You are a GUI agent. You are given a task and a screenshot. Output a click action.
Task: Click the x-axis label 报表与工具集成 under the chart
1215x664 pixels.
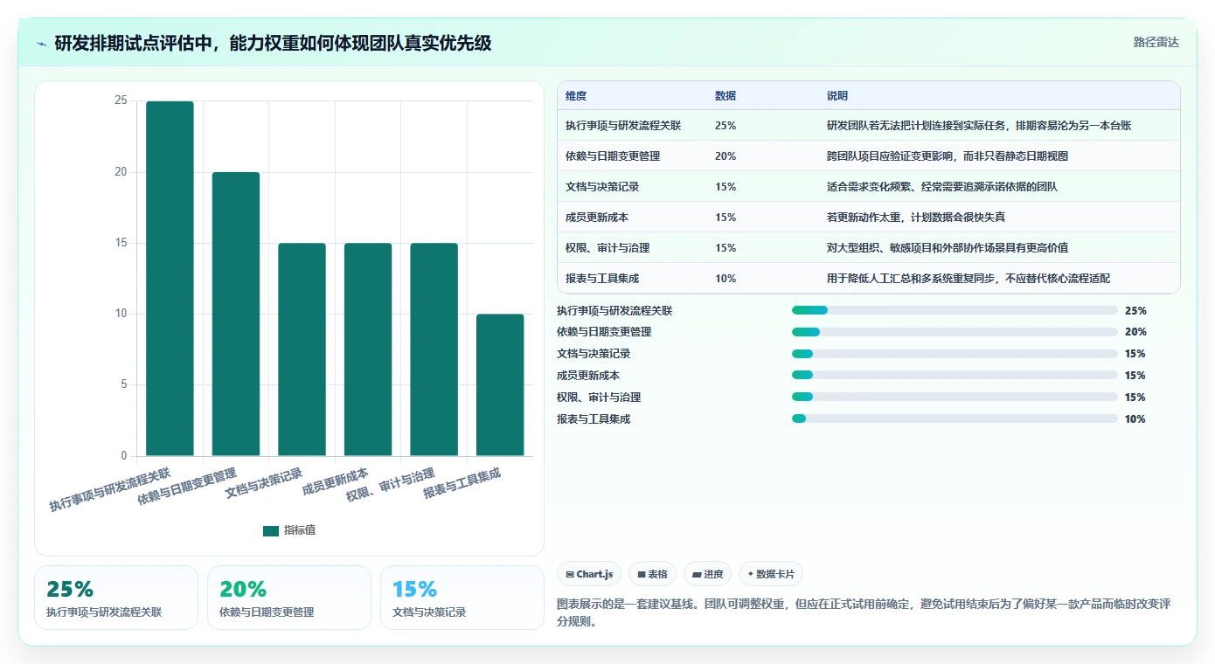[x=462, y=483]
